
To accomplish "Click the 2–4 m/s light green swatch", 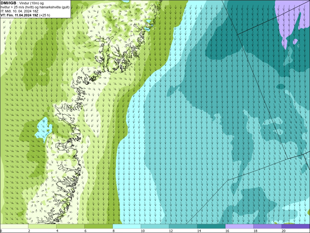I will [42, 227].
